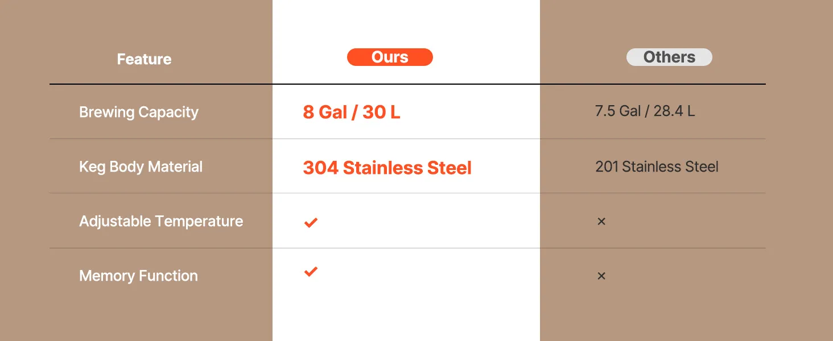Click the 304 Stainless Steel text
This screenshot has height=341, width=833.
point(387,168)
